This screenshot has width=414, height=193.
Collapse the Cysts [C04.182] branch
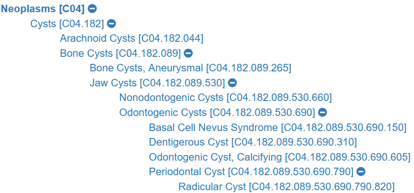(x=112, y=23)
